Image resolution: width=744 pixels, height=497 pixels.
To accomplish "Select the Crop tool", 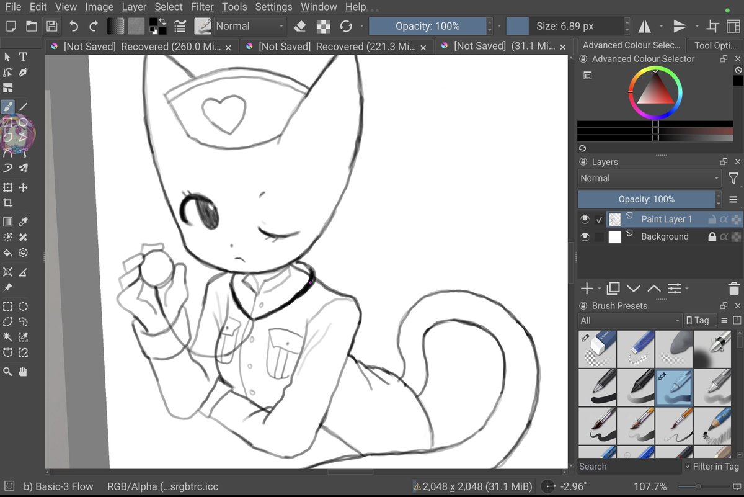I will click(7, 203).
